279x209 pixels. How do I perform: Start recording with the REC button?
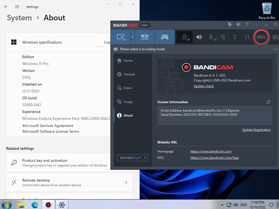coord(261,37)
